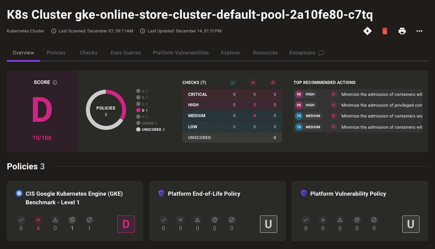Screen dimensions: 435x249
Task: Click the Kubernetes icon on CIS GKE policy
Action: (19, 194)
